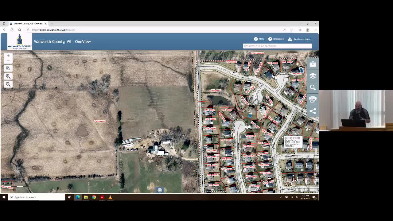Open Google Chrome from taskbar
The image size is (393, 221).
coord(94,197)
